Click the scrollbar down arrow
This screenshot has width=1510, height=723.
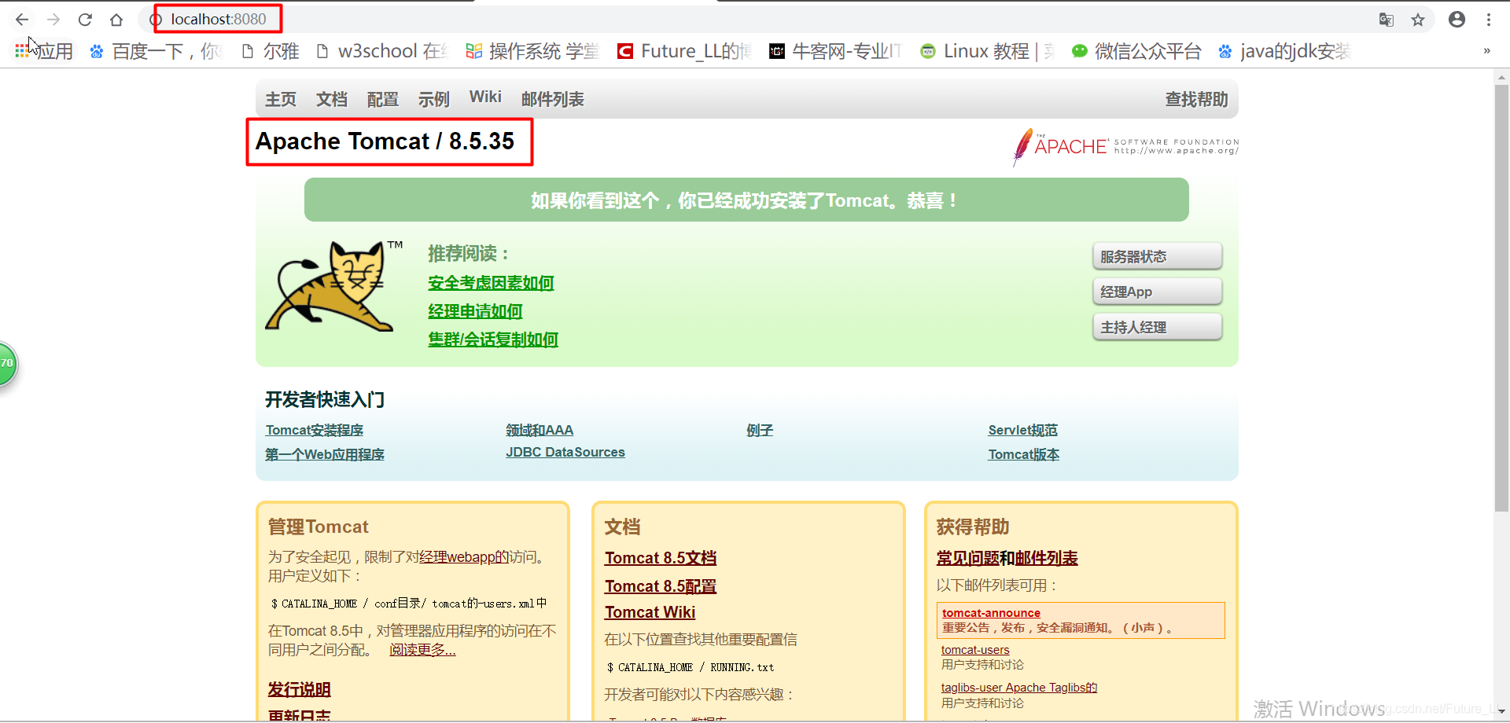coord(1501,711)
